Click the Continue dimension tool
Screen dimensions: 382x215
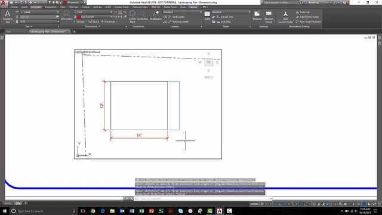pyautogui.click(x=108, y=21)
